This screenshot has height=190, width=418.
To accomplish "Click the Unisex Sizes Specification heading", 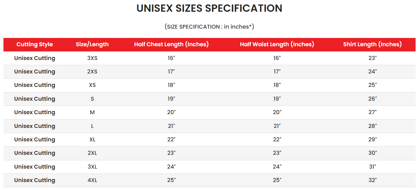I will 209,8.
